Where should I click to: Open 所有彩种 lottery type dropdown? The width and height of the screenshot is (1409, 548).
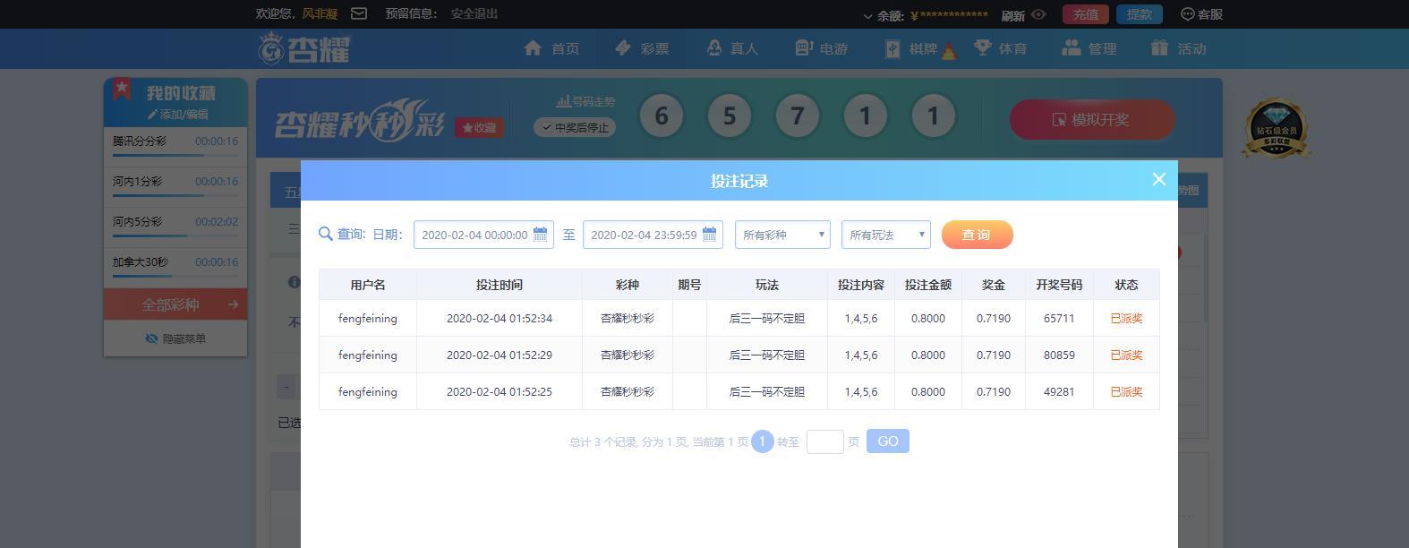[x=782, y=235]
